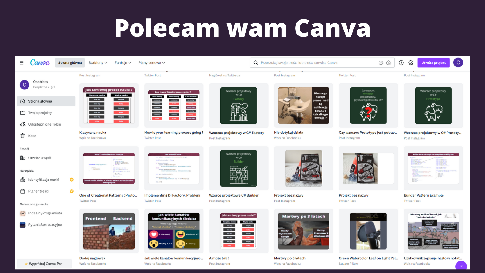485x273 pixels.
Task: Open the hamburger menu icon
Action: coord(22,63)
